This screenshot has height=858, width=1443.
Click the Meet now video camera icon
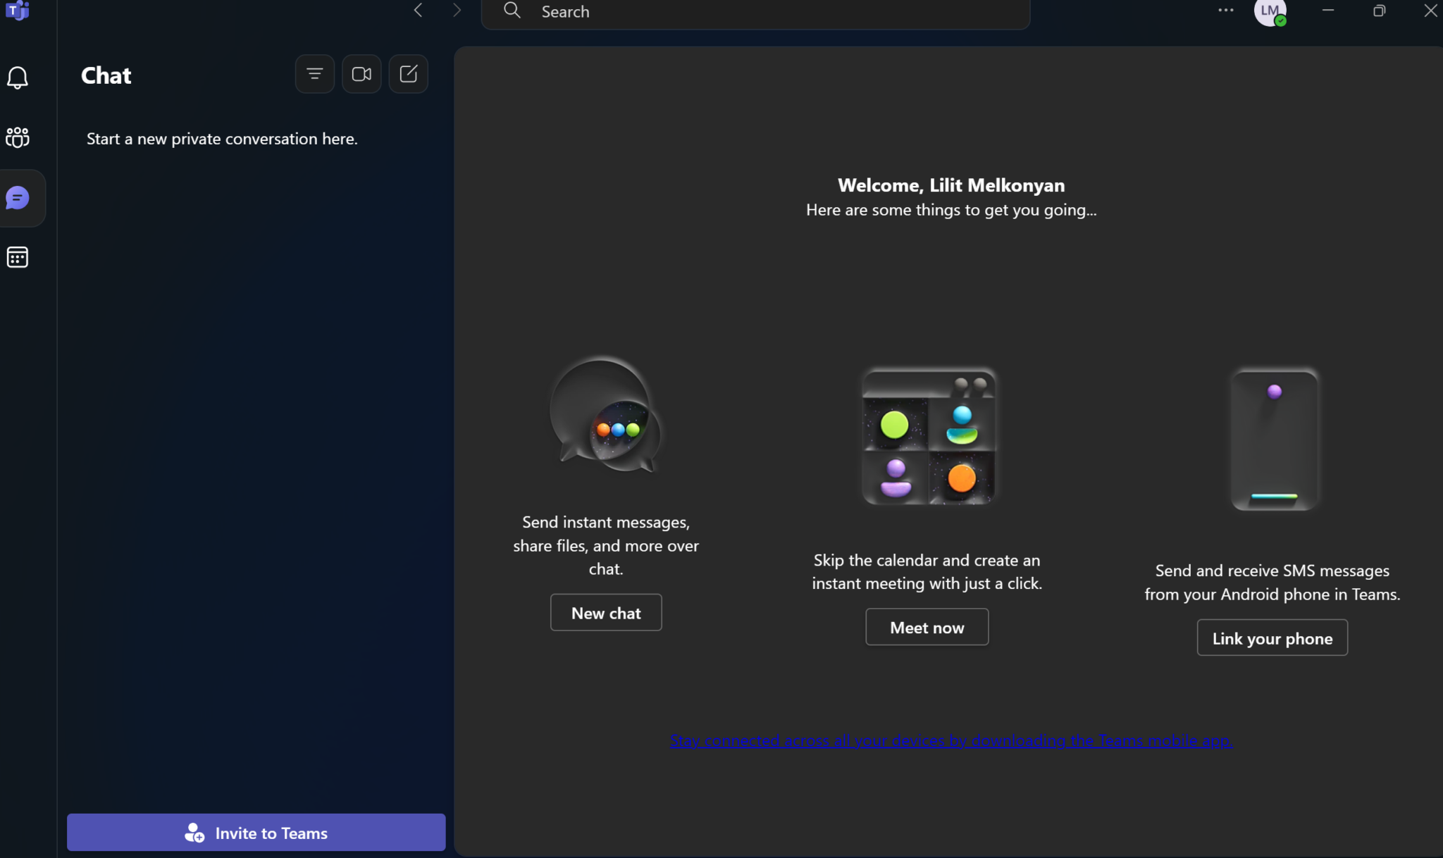[361, 74]
